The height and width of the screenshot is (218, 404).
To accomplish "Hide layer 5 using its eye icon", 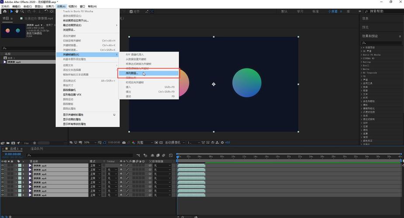I will click(3, 182).
